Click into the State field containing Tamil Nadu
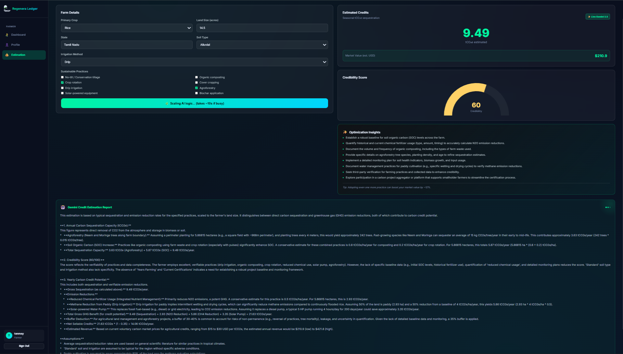The image size is (623, 354). coord(127,45)
